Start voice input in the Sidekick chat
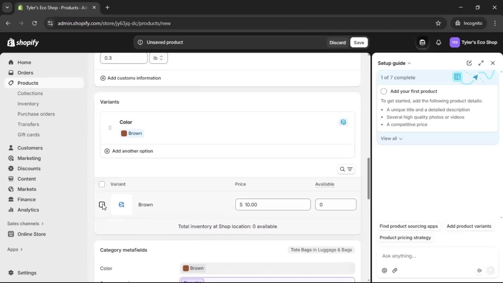The image size is (503, 283). (479, 270)
